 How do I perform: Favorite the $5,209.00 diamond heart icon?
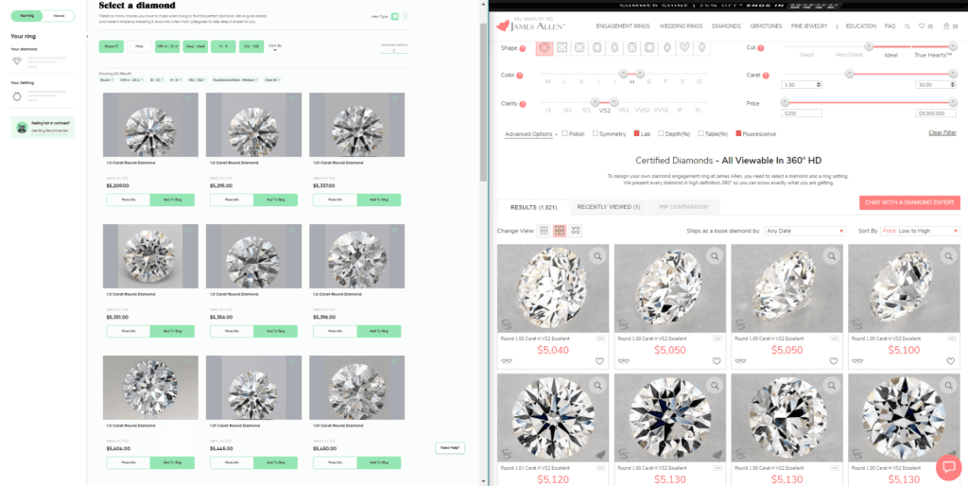tap(188, 98)
